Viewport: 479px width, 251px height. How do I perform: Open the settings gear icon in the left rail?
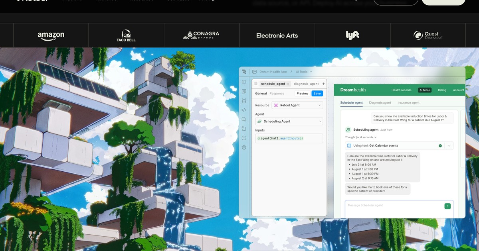click(x=244, y=147)
